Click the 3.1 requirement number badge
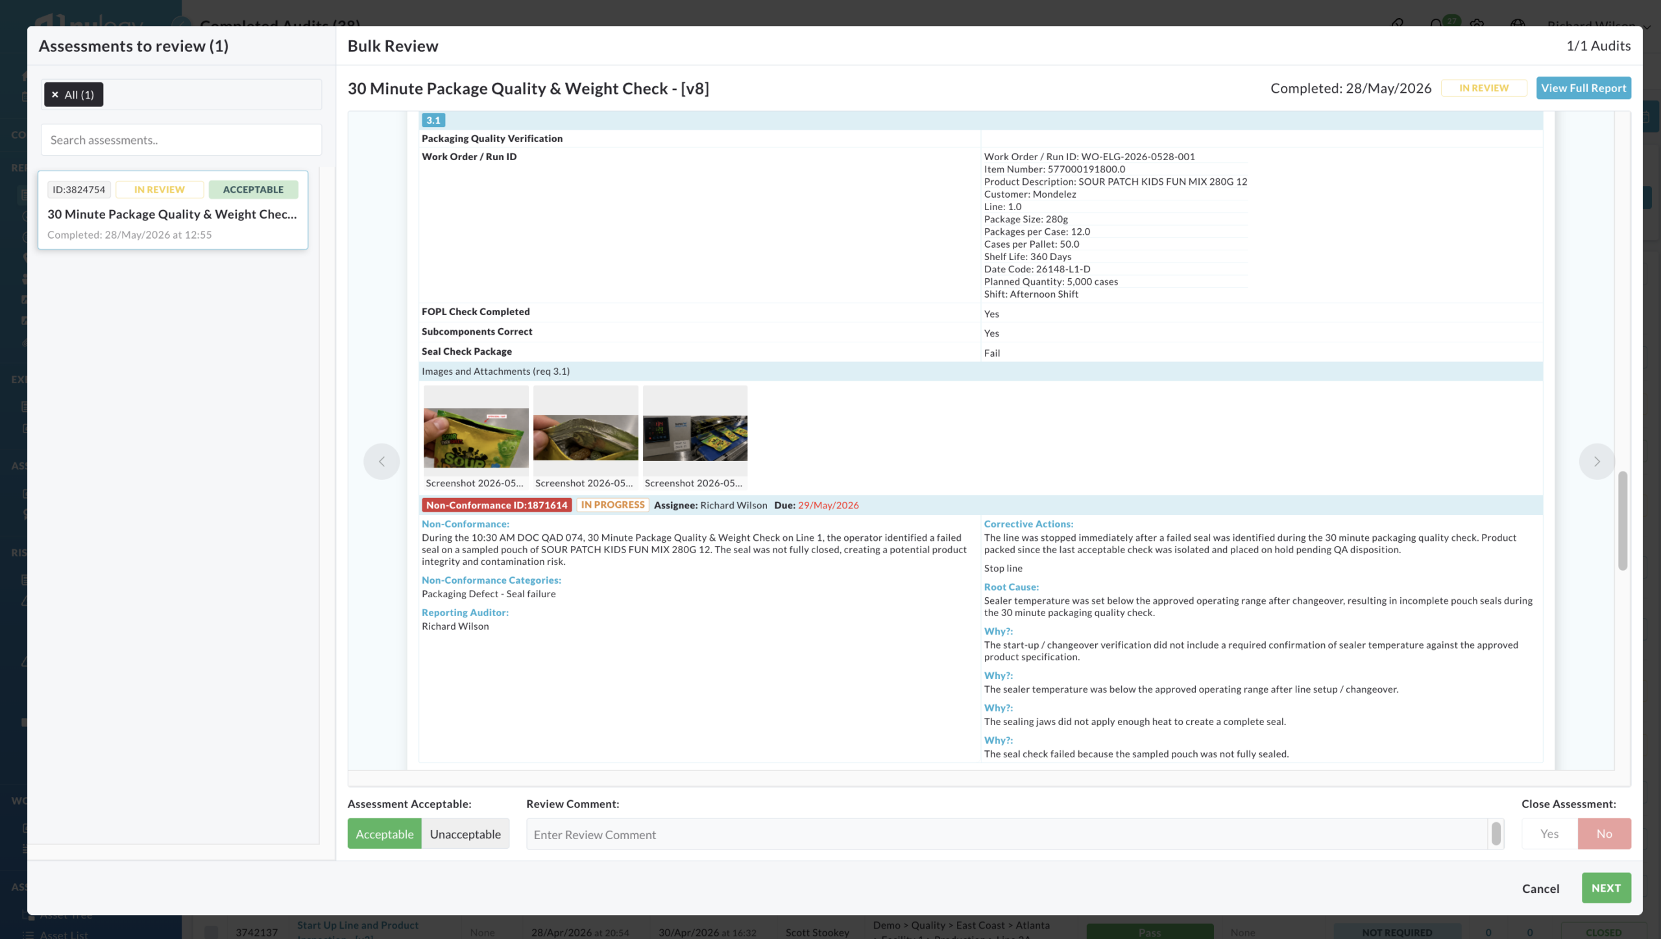This screenshot has height=939, width=1661. pyautogui.click(x=433, y=120)
